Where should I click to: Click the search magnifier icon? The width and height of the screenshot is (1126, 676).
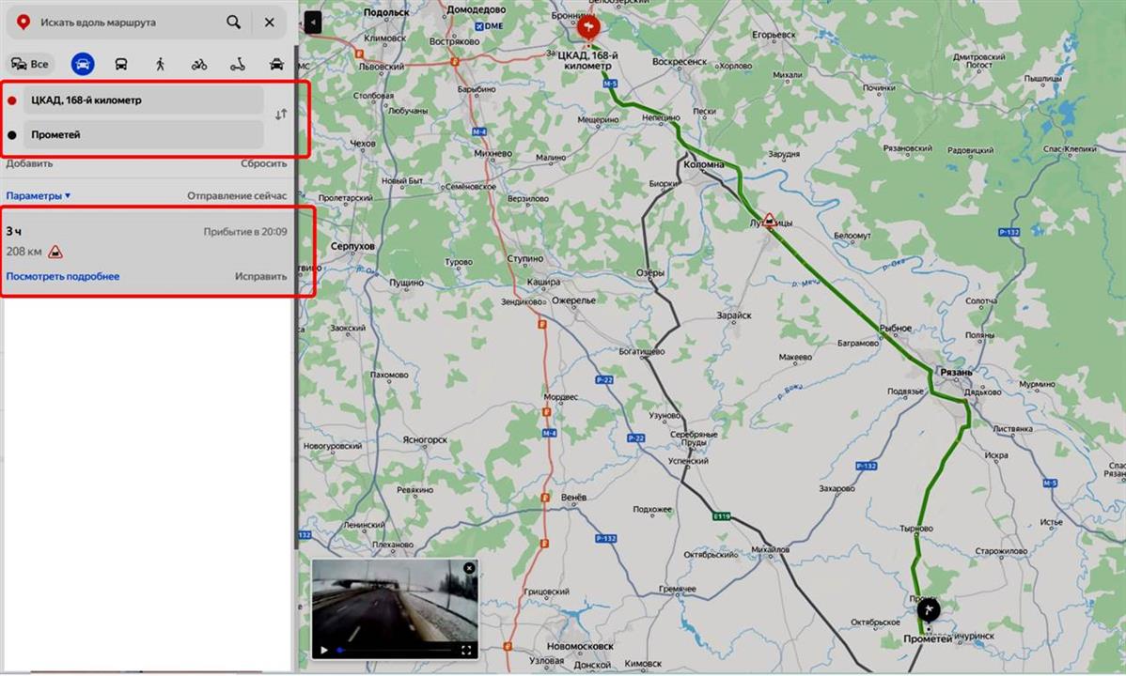[233, 22]
